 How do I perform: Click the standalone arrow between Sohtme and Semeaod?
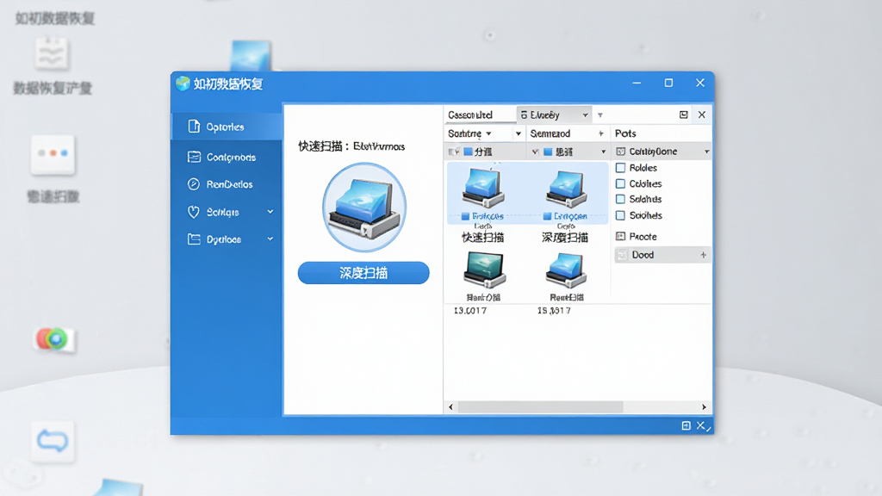point(518,133)
